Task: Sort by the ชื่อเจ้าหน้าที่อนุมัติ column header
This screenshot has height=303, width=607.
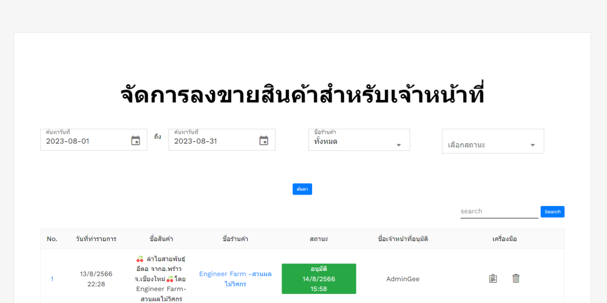Action: coord(402,239)
